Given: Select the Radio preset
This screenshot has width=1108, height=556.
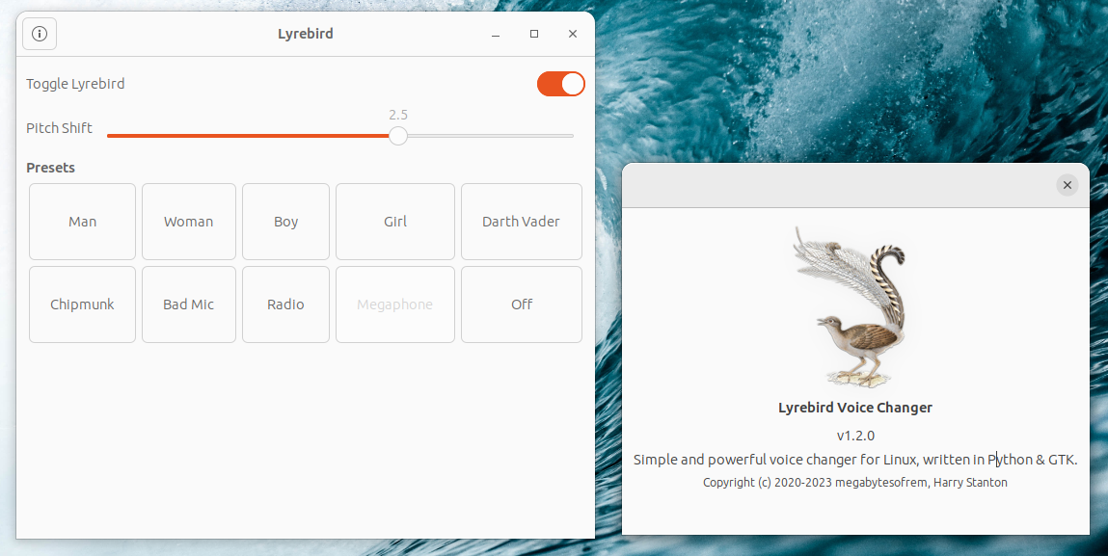Looking at the screenshot, I should 285,304.
